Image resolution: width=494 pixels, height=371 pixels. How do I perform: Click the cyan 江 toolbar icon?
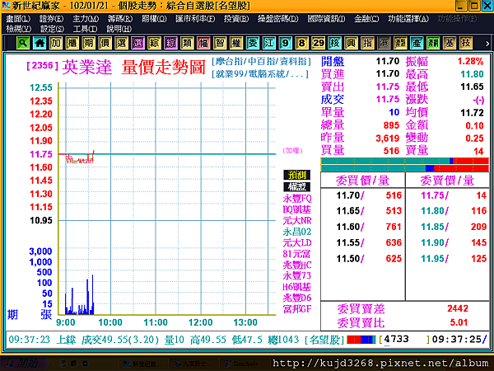click(x=268, y=43)
